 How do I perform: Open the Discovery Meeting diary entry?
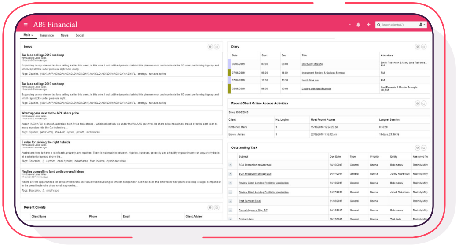pos(312,64)
